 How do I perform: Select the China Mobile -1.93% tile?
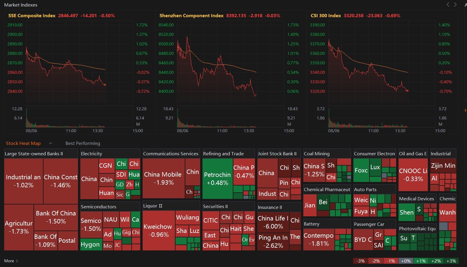pyautogui.click(x=163, y=178)
